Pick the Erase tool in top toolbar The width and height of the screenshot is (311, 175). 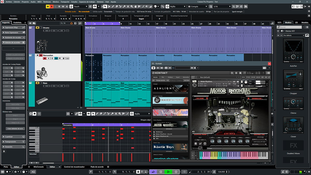[x=117, y=6]
